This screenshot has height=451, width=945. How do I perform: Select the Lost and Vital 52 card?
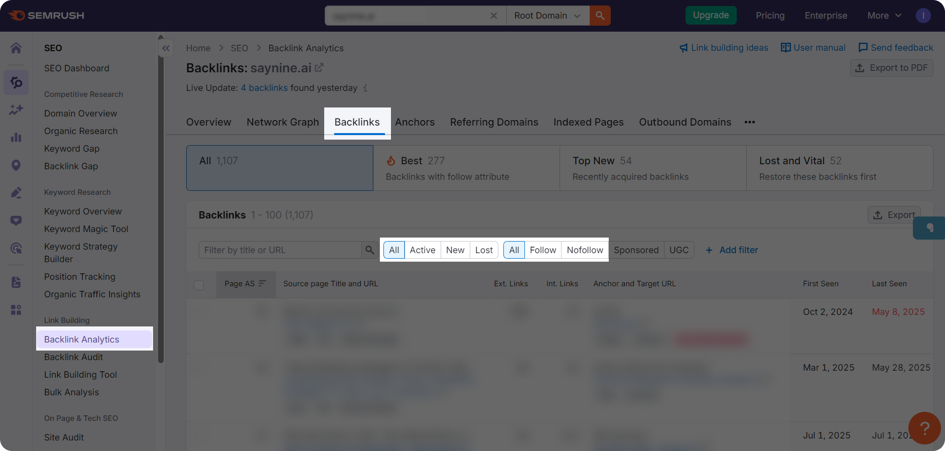coord(840,168)
